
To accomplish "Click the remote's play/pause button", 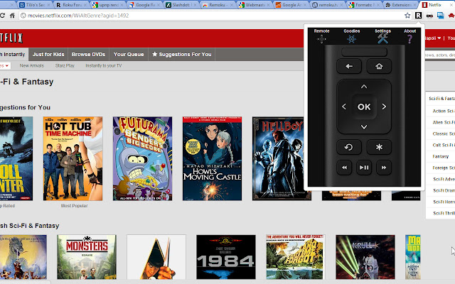I will tap(364, 168).
